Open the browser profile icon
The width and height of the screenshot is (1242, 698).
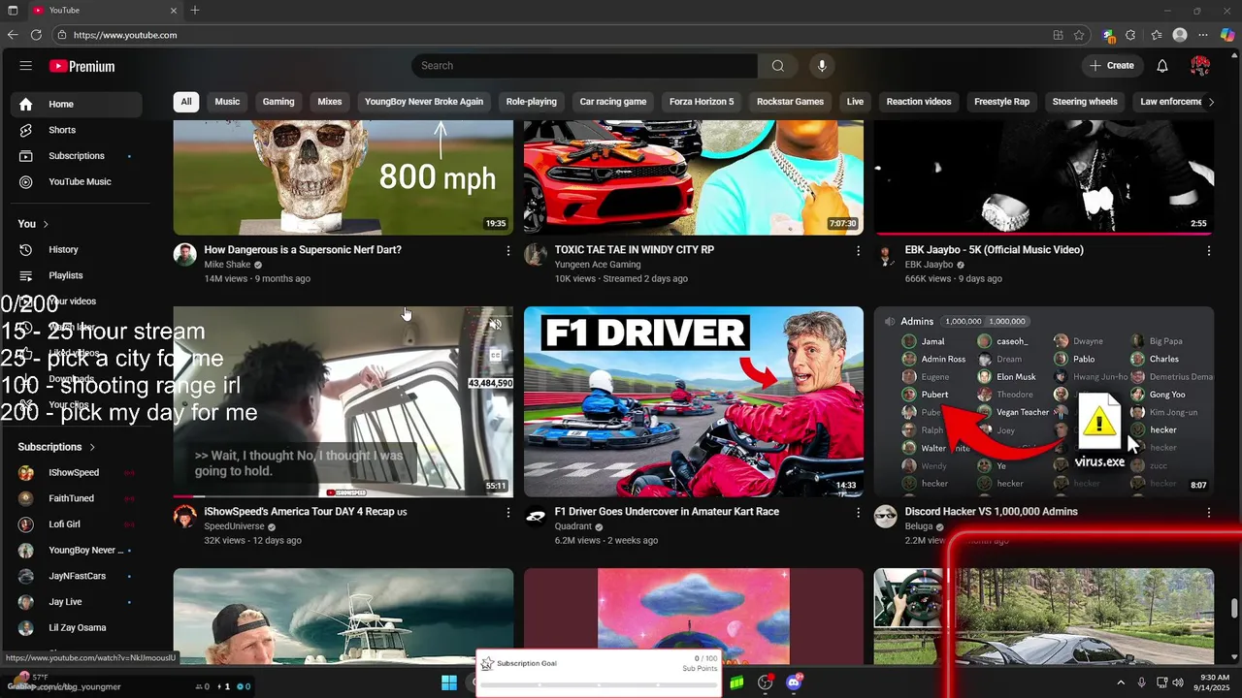(x=1180, y=35)
